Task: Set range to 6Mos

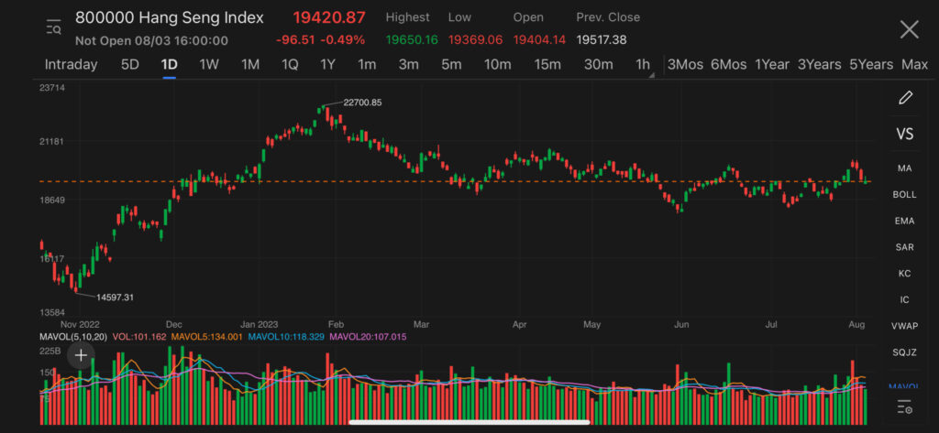Action: coord(729,65)
